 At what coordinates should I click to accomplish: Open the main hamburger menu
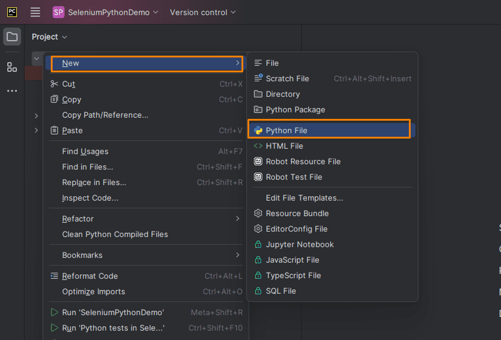click(35, 12)
